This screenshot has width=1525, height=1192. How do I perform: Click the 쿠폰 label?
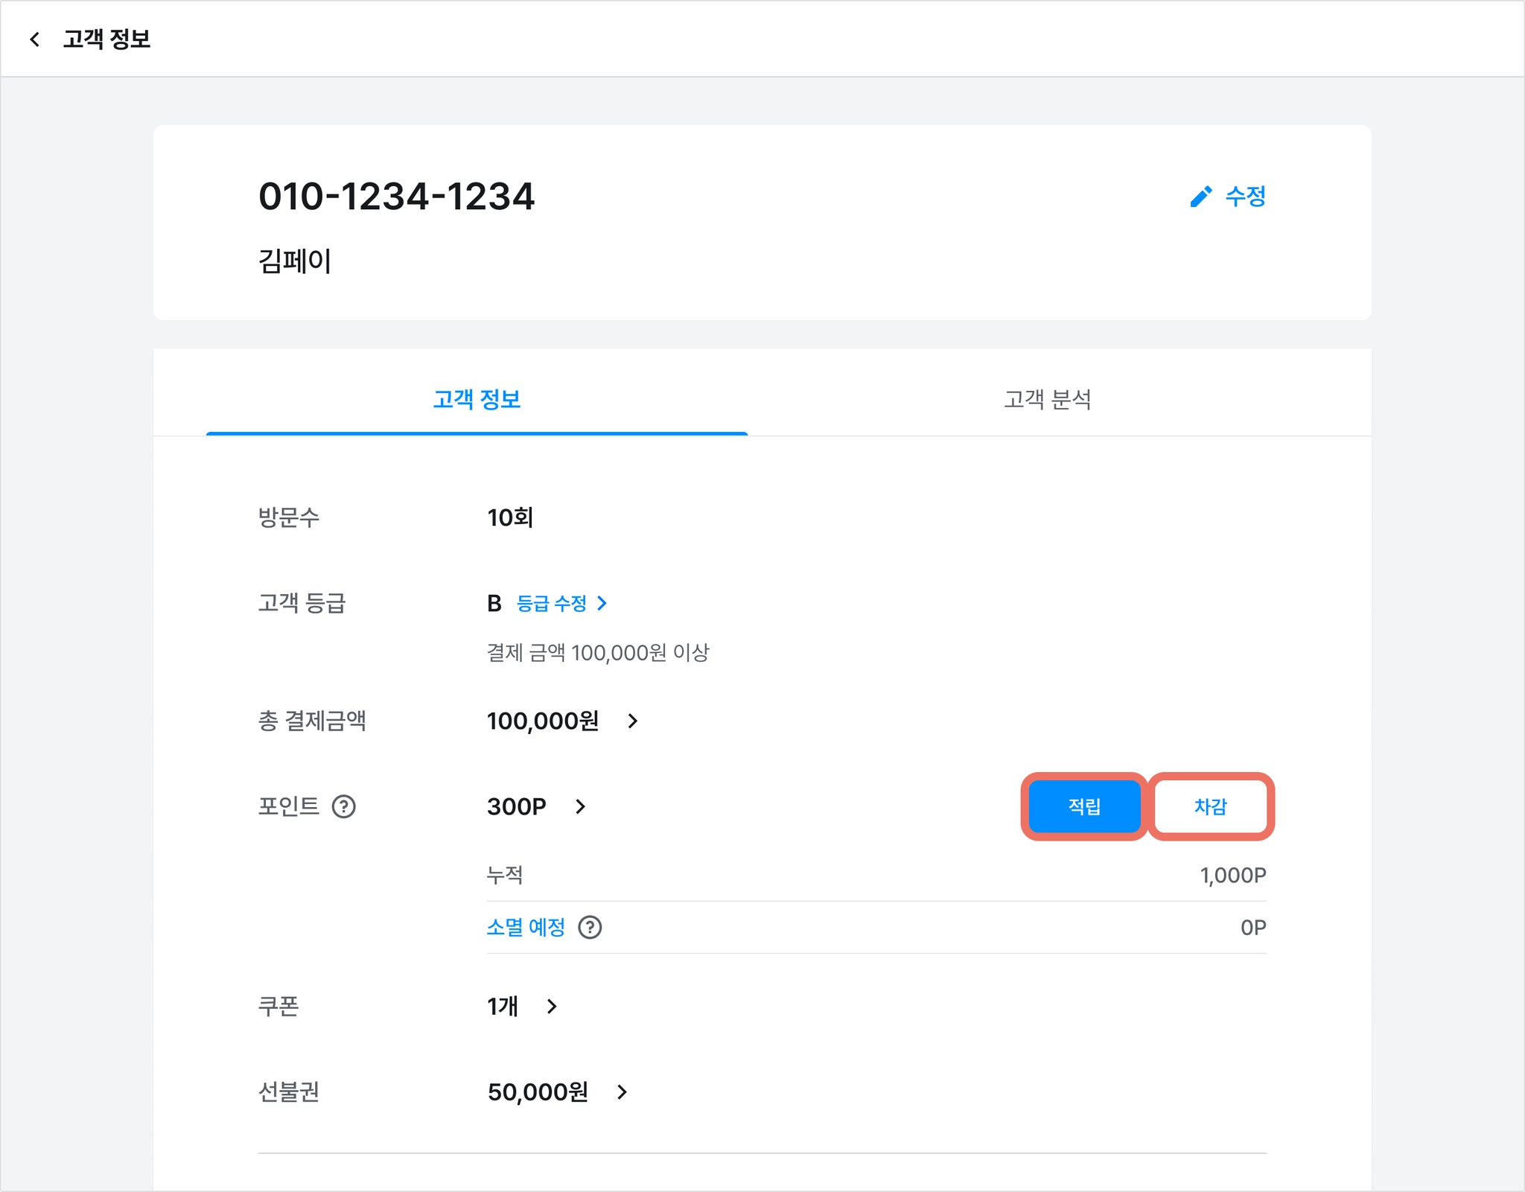[x=278, y=1007]
